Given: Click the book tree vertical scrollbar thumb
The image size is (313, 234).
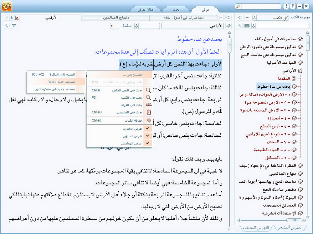Looking at the screenshot, I should 308,43.
